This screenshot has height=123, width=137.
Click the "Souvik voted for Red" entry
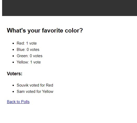(x=35, y=85)
